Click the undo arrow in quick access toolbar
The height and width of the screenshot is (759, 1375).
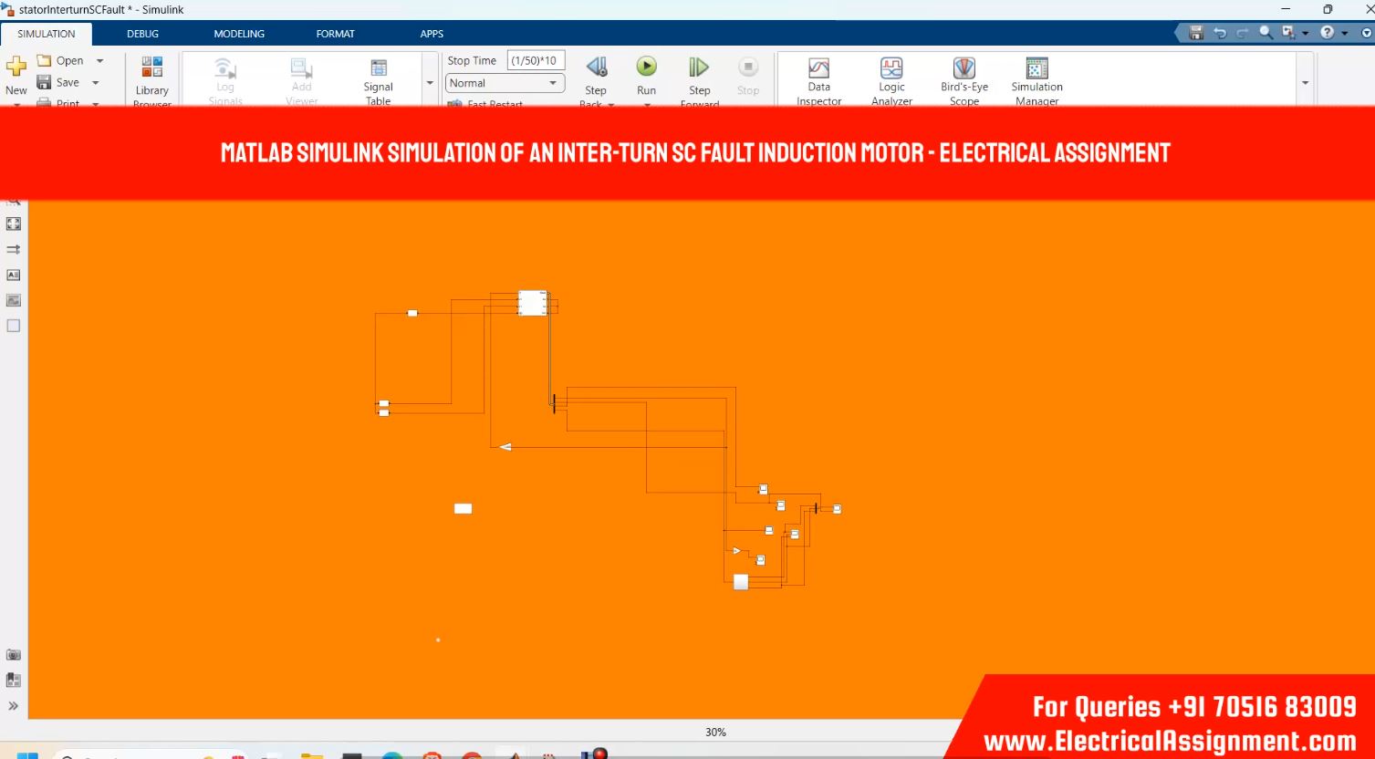[x=1220, y=33]
